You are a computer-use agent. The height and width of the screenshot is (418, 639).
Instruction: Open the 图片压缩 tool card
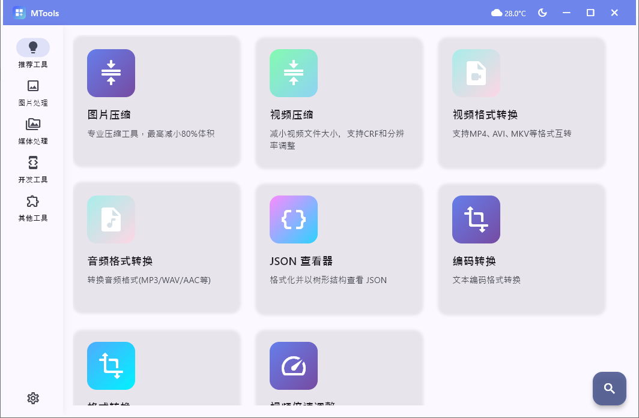point(156,102)
